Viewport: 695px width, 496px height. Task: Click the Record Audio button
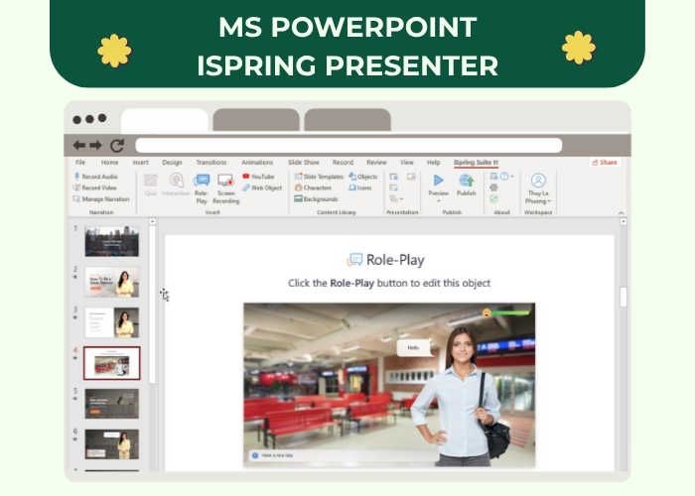95,177
